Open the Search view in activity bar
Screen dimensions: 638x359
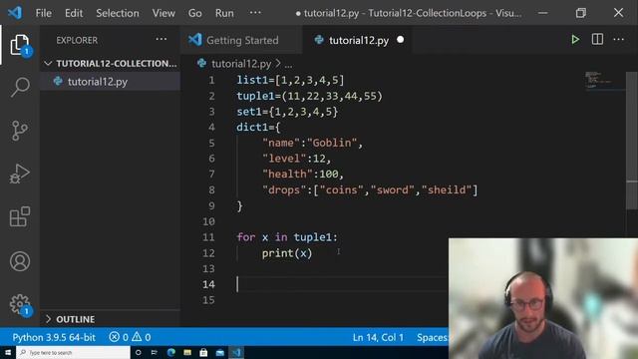20,87
